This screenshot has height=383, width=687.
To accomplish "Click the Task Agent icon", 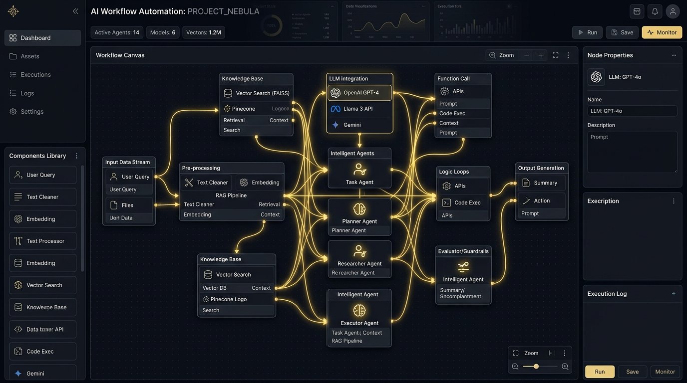I will pos(359,169).
